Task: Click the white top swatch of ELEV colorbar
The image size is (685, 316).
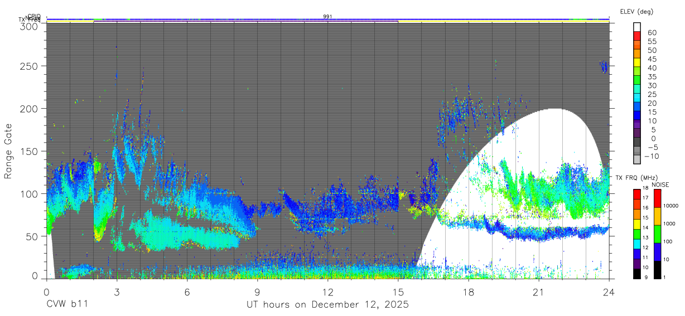Action: pyautogui.click(x=637, y=27)
